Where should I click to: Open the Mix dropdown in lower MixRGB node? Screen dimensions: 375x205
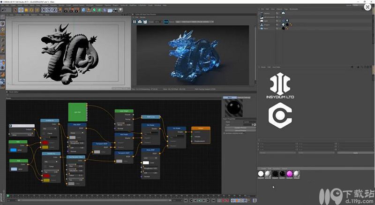click(x=51, y=162)
